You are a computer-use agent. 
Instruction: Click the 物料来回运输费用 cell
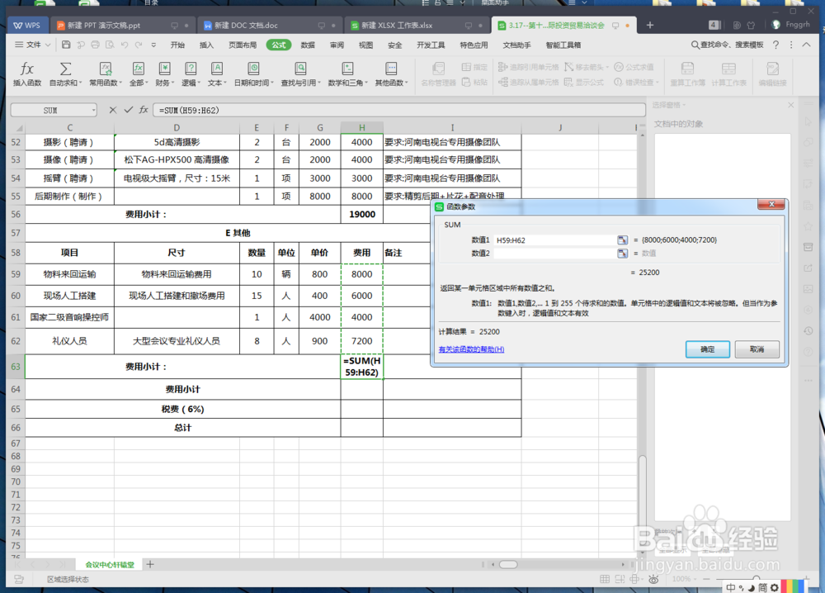177,274
